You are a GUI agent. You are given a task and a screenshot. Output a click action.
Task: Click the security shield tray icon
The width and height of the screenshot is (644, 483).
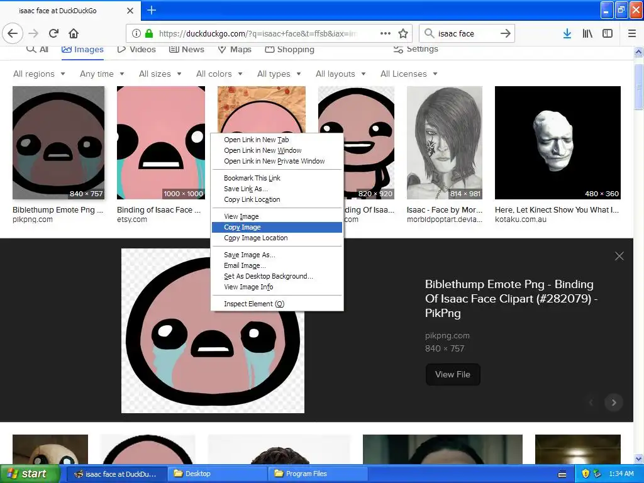click(x=586, y=474)
